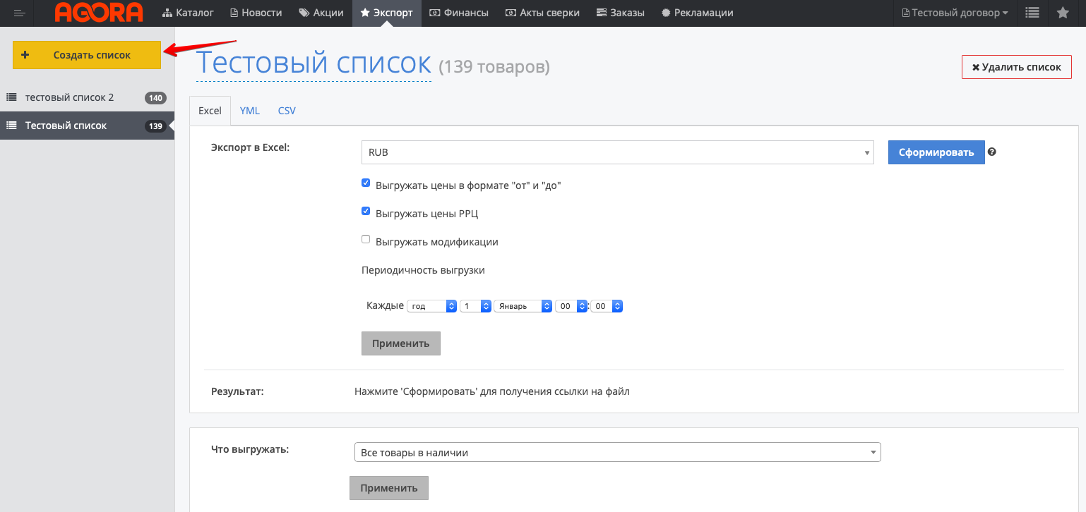The image size is (1086, 512).
Task: Click the 139 badge on Тестовый список
Action: [x=155, y=126]
